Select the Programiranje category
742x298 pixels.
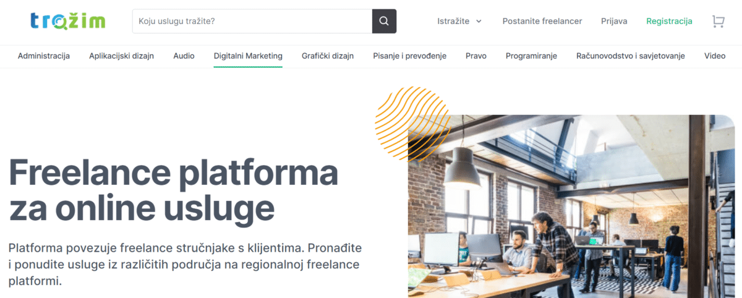coord(531,56)
